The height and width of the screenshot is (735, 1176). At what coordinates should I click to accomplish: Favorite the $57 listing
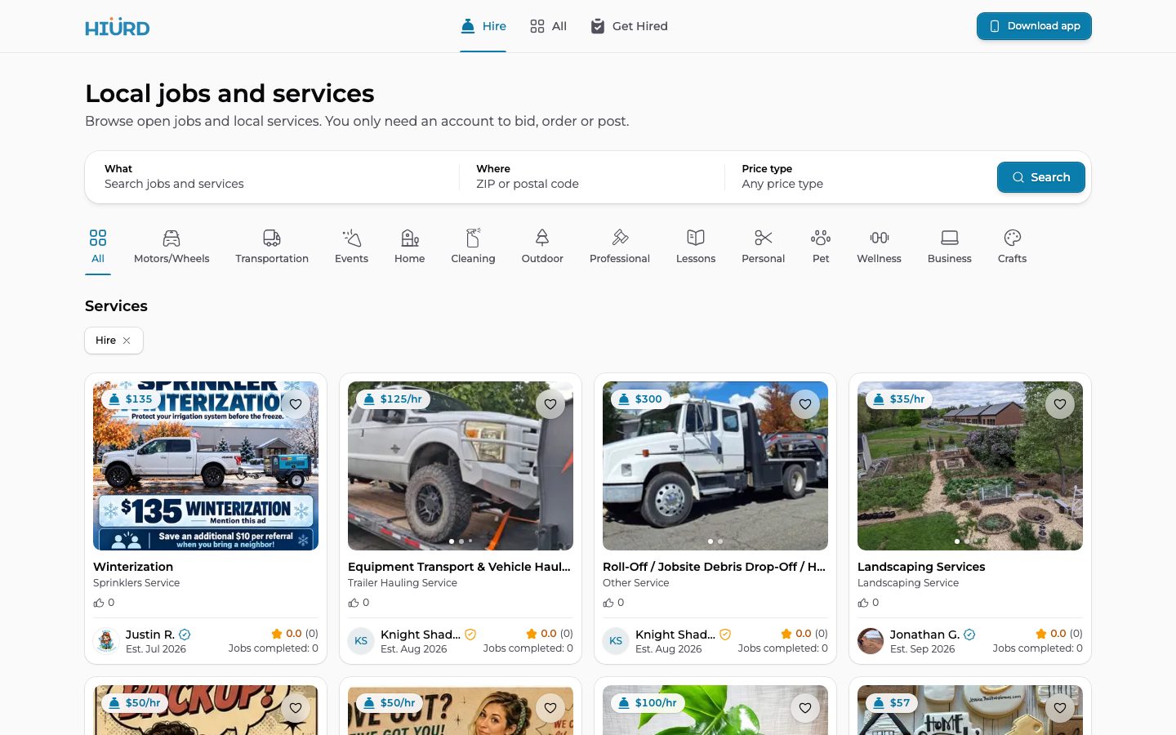click(1060, 708)
